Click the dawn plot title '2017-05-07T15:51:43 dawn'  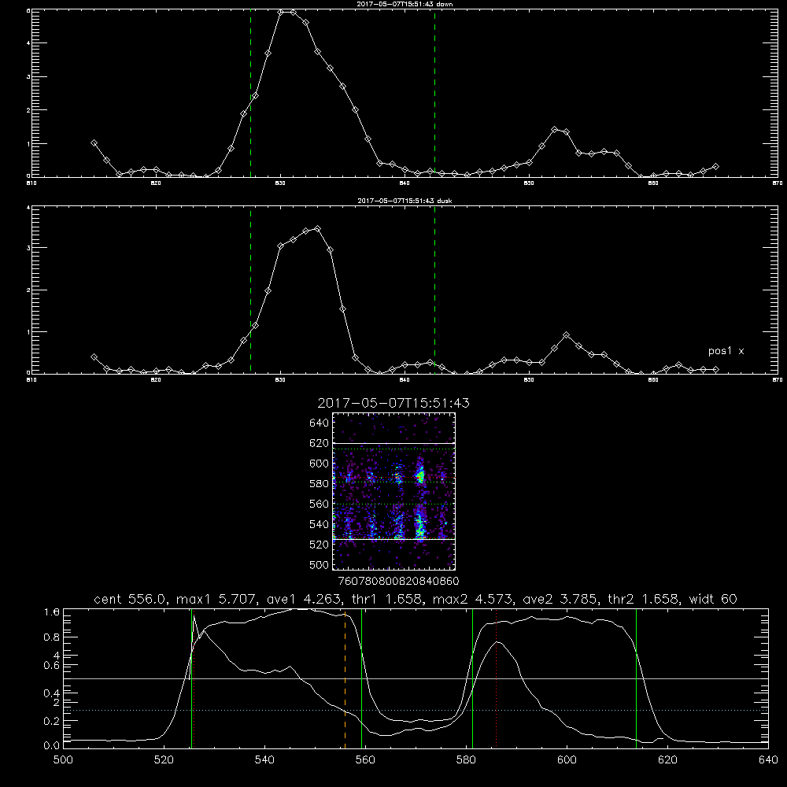pyautogui.click(x=405, y=4)
